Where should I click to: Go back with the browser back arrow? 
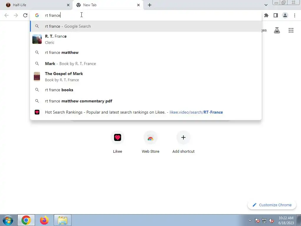[x=6, y=15]
